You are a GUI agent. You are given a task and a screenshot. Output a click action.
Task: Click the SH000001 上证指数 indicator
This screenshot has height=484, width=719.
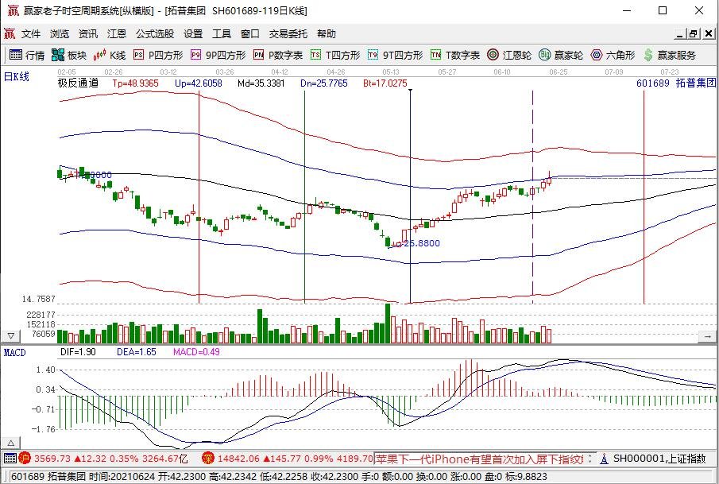point(659,459)
